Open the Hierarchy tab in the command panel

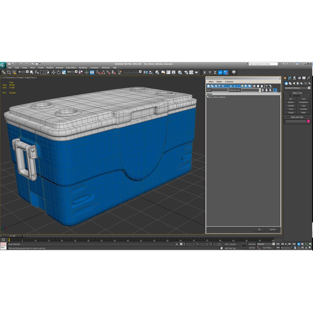pyautogui.click(x=294, y=78)
